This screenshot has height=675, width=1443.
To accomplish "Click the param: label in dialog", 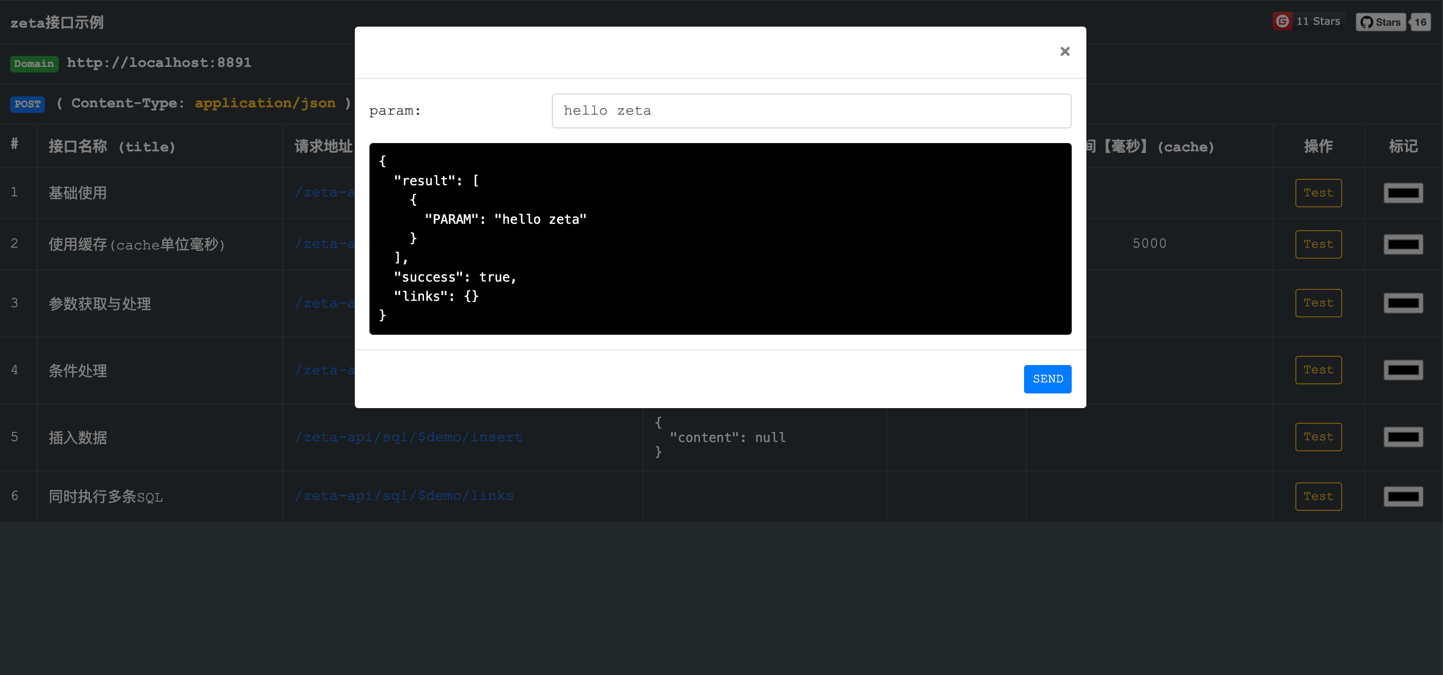I will click(394, 111).
